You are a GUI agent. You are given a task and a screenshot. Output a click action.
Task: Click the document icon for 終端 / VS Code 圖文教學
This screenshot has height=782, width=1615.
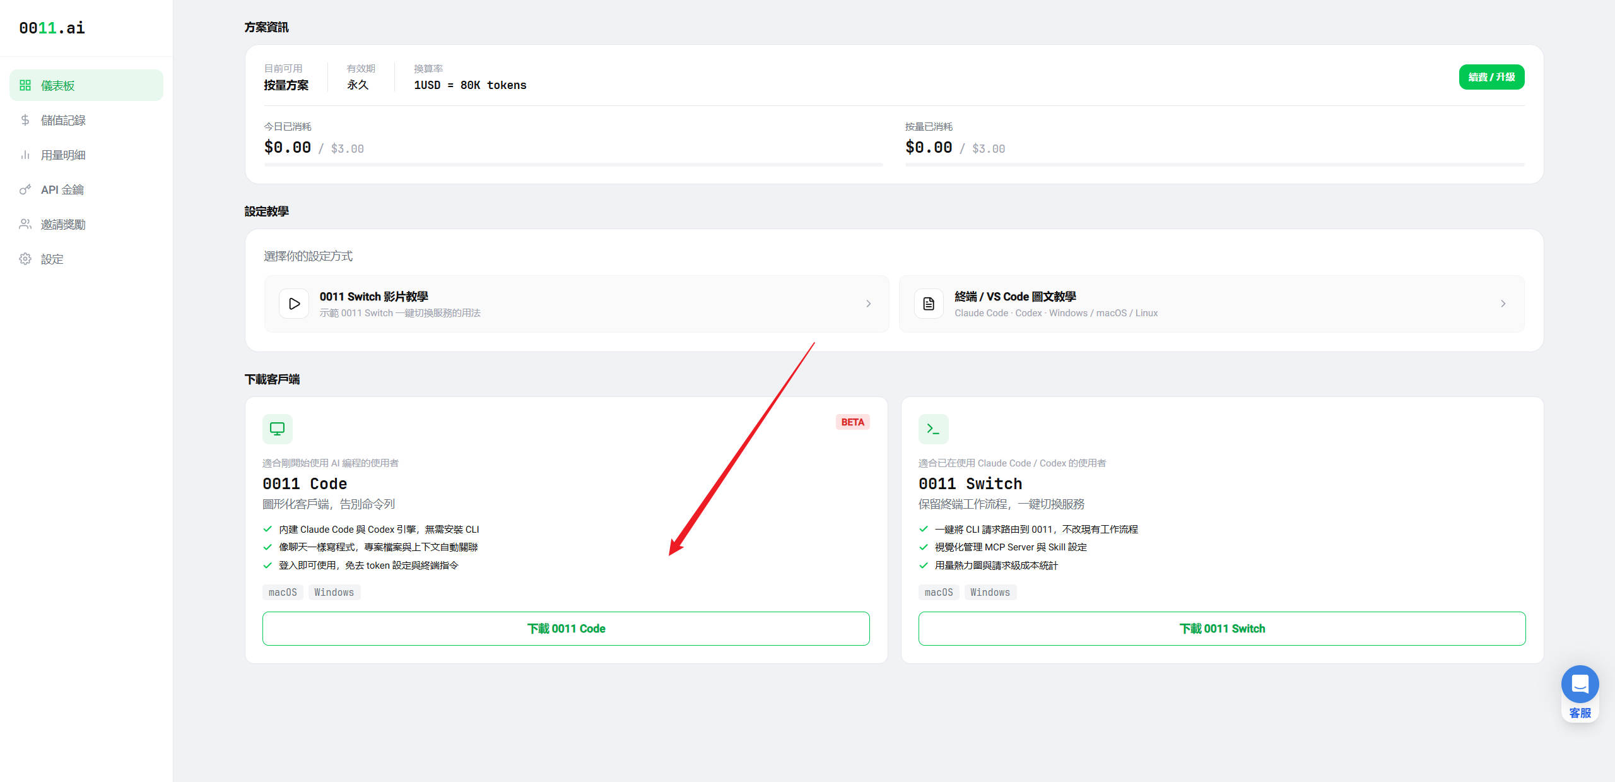click(x=929, y=304)
